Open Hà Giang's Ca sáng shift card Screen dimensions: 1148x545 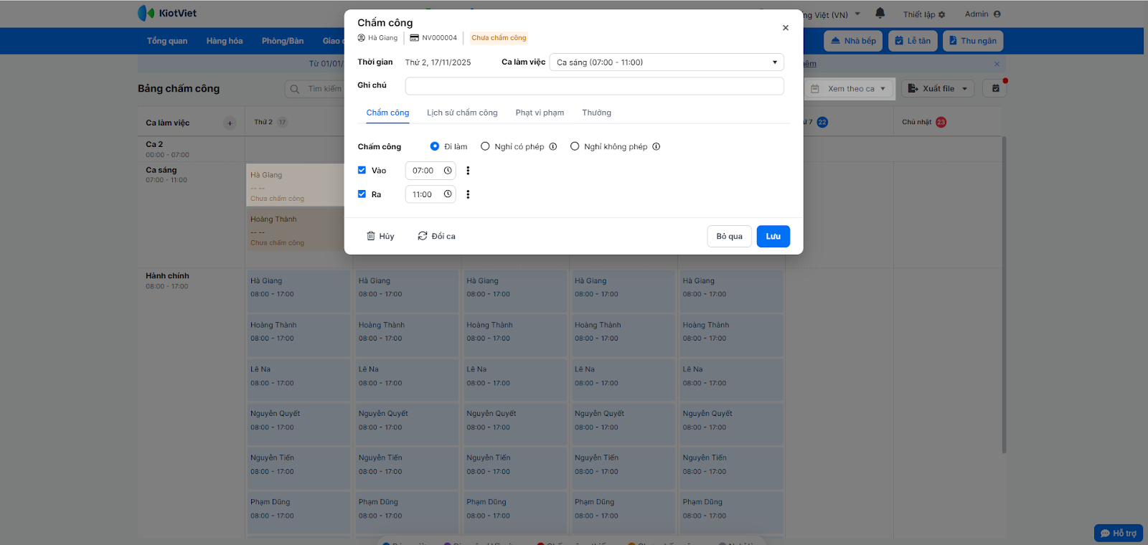(295, 185)
